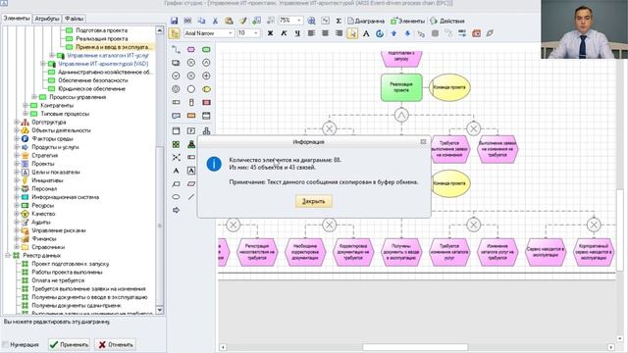This screenshot has width=628, height=353.
Task: Switch to the Атрибуты tab
Action: [x=47, y=19]
